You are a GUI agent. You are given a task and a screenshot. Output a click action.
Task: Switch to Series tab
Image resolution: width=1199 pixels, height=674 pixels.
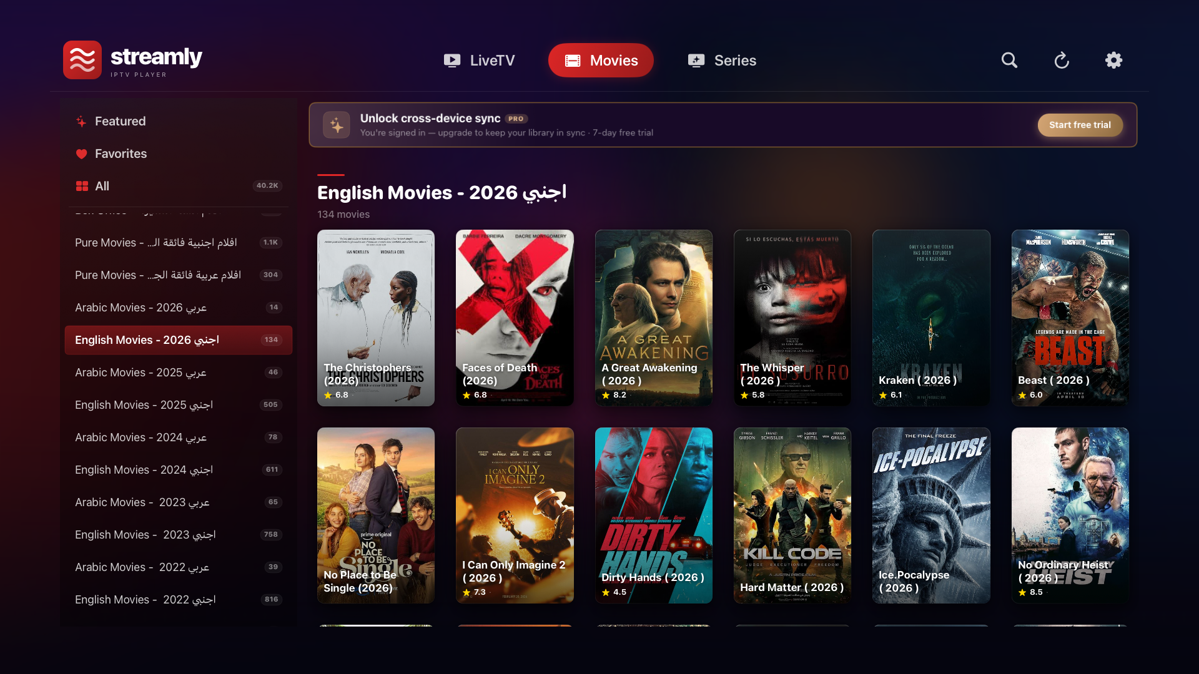tap(722, 61)
